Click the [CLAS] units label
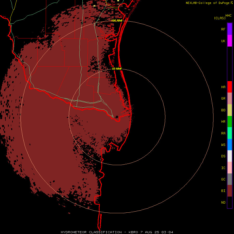This screenshot has width=234, height=234. (x=220, y=18)
